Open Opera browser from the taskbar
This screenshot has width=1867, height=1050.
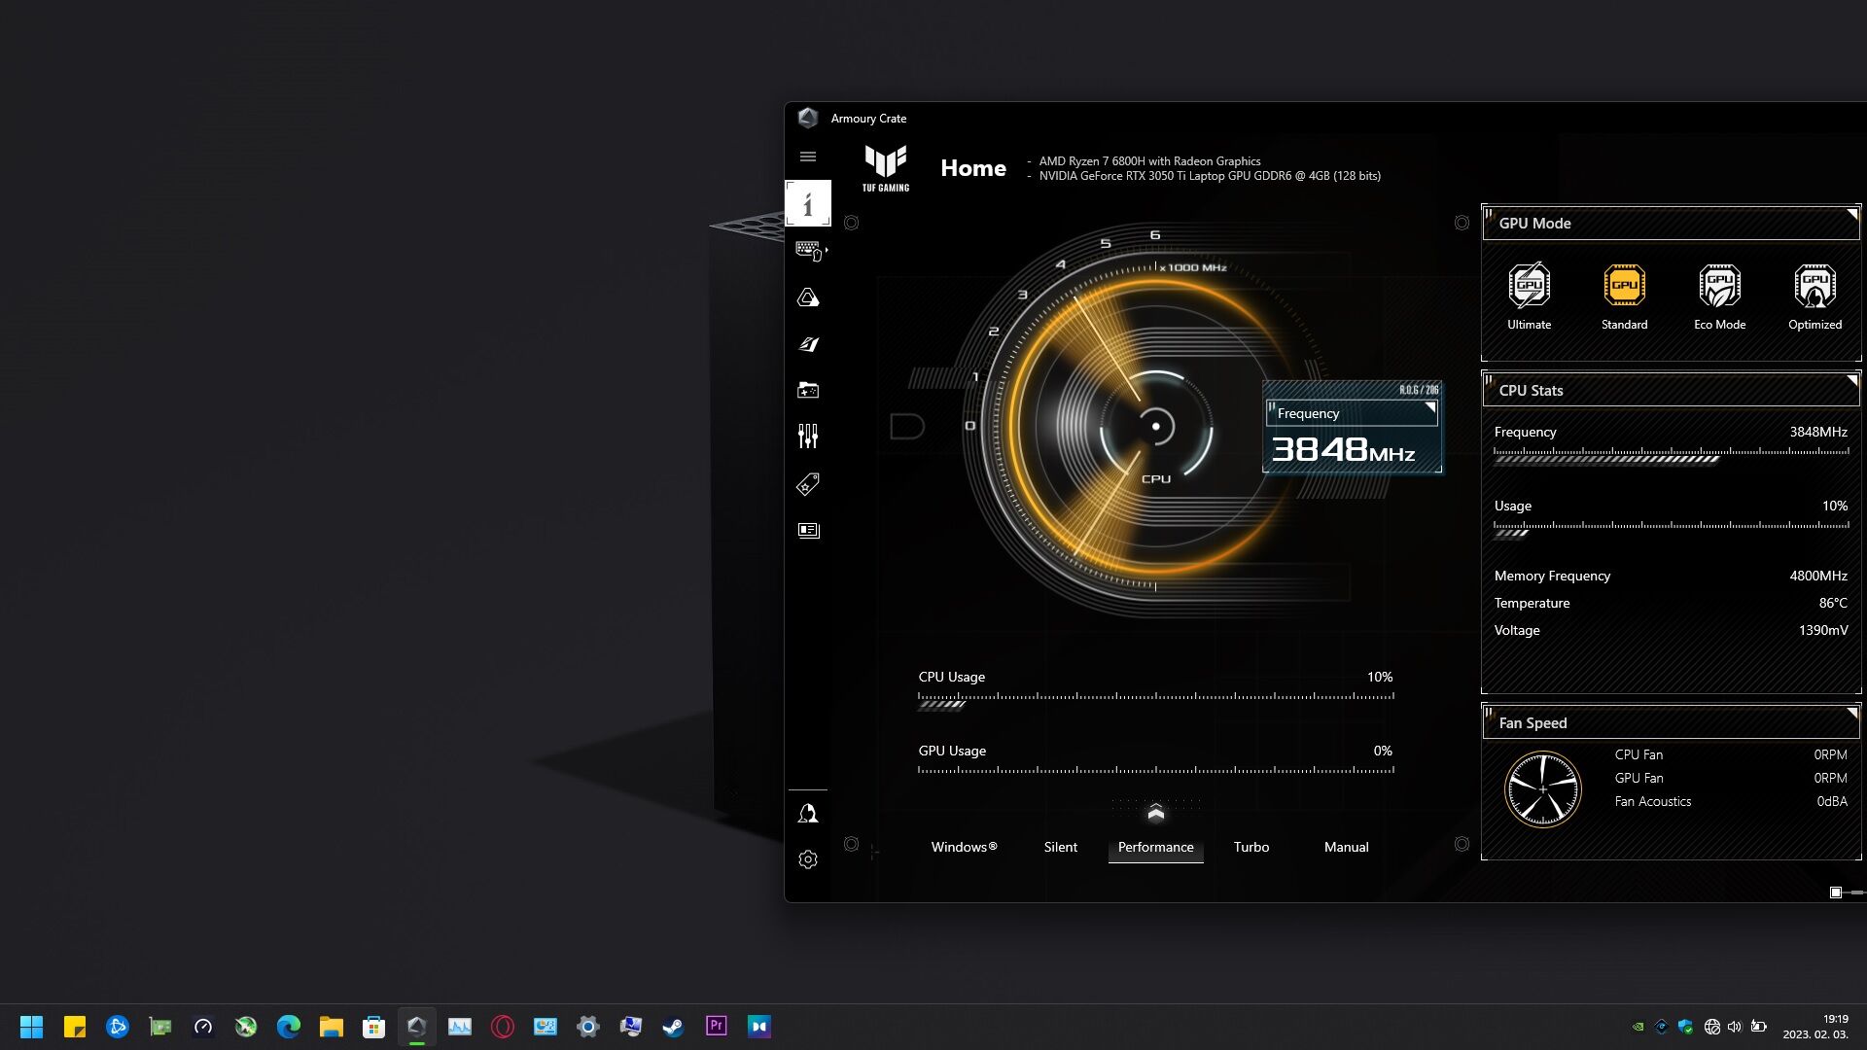(503, 1027)
